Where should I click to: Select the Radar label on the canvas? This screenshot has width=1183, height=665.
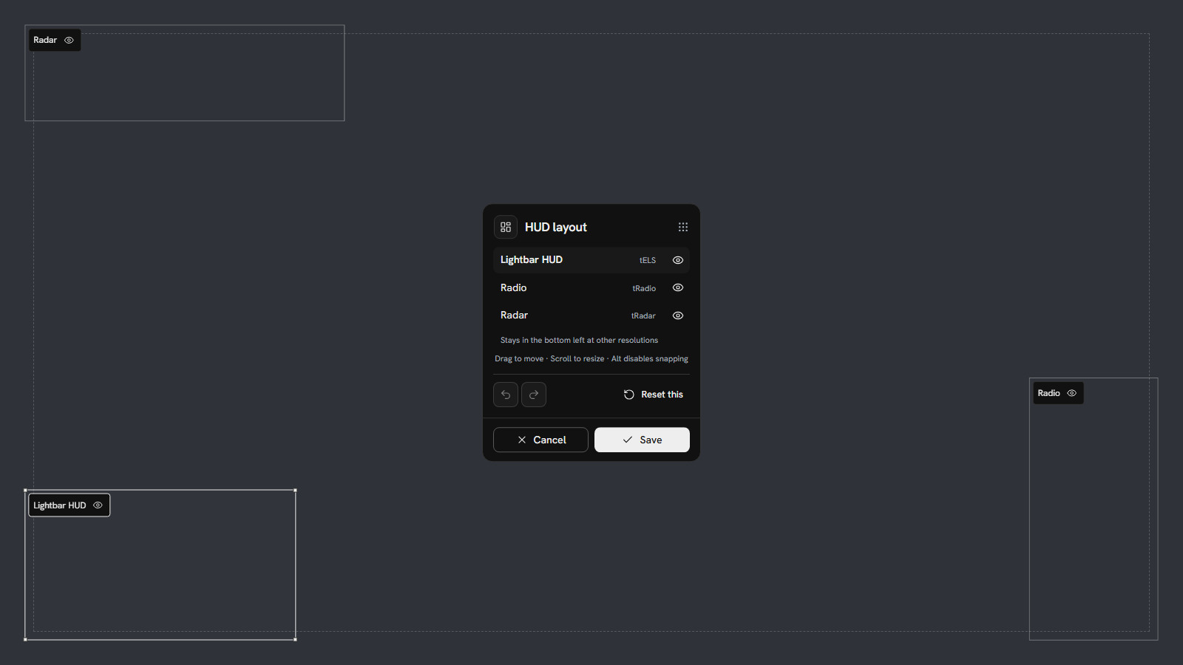pyautogui.click(x=45, y=40)
